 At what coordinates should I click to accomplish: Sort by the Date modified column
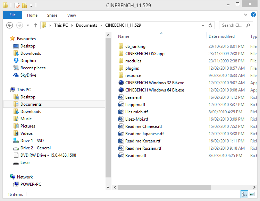click(221, 36)
